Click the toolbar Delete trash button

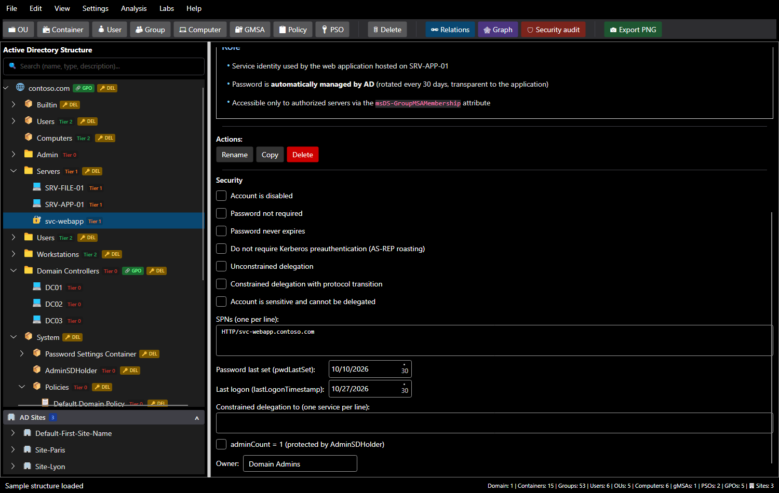[x=387, y=30]
